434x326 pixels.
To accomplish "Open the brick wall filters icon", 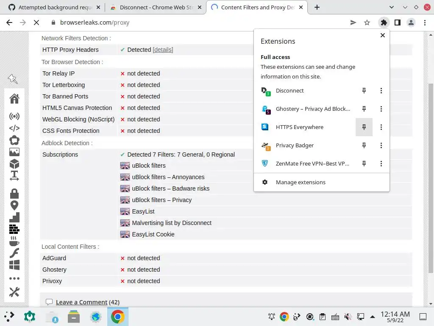I will click(14, 229).
